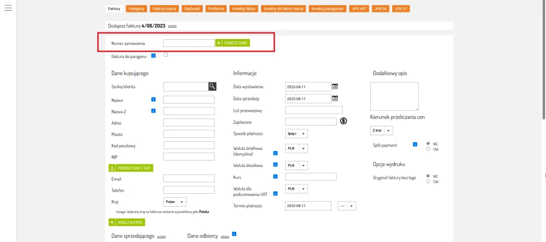Open calendar picker for Data wystawienia
Viewport: 546px width, 242px height.
pos(335,87)
